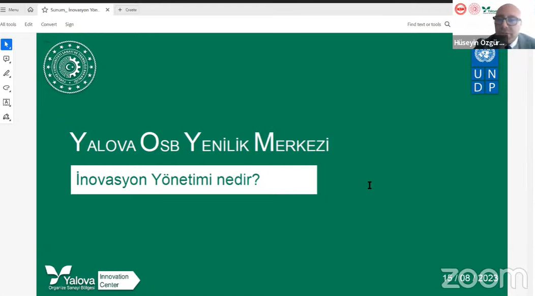This screenshot has height=296, width=535.
Task: Pick the Highlight pen tool
Action: (x=6, y=74)
